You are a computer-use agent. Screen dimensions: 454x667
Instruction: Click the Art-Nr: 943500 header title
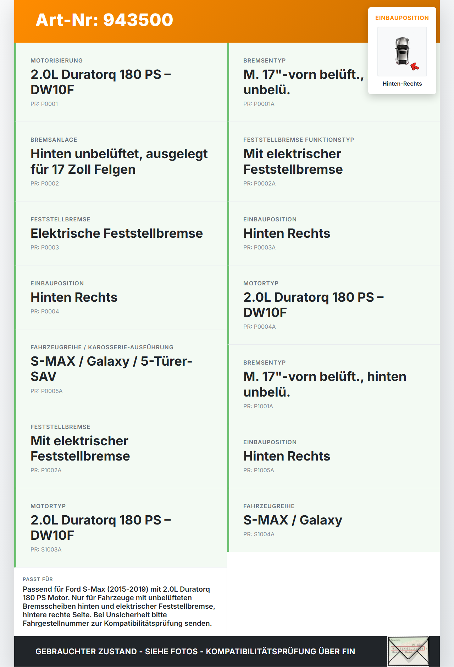coord(104,20)
